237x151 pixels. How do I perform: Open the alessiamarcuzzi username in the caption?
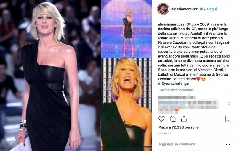(172, 24)
